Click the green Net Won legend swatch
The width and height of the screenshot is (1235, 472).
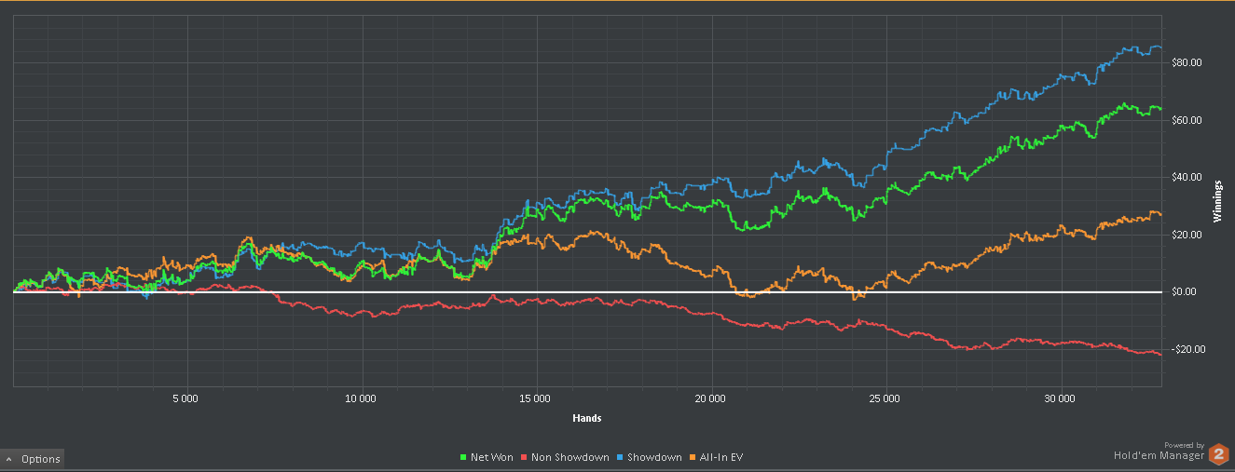464,458
